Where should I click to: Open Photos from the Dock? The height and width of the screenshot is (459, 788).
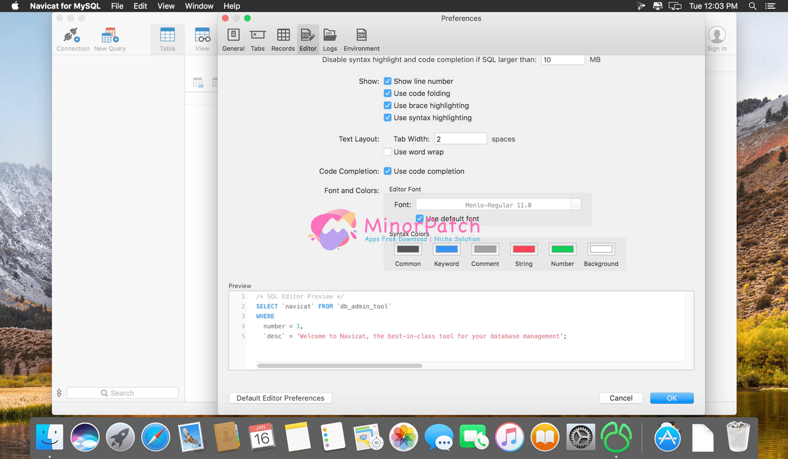[404, 437]
